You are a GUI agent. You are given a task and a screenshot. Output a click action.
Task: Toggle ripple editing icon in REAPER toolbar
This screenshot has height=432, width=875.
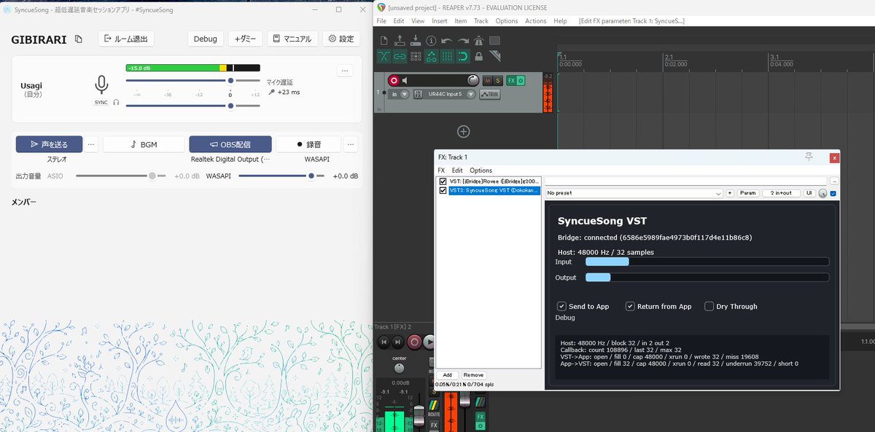pyautogui.click(x=416, y=57)
